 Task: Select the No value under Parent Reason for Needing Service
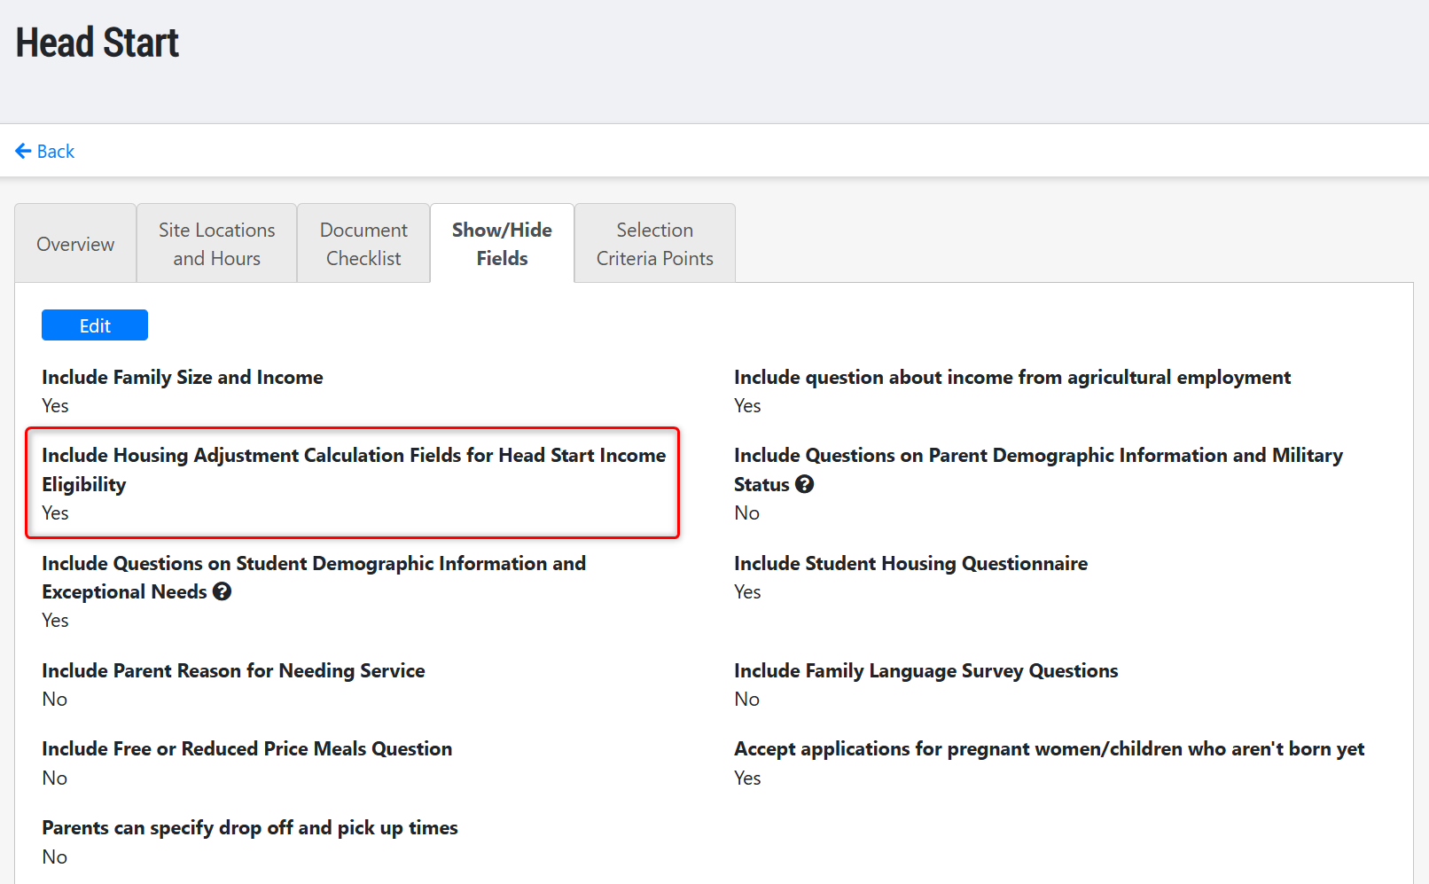pyautogui.click(x=55, y=699)
